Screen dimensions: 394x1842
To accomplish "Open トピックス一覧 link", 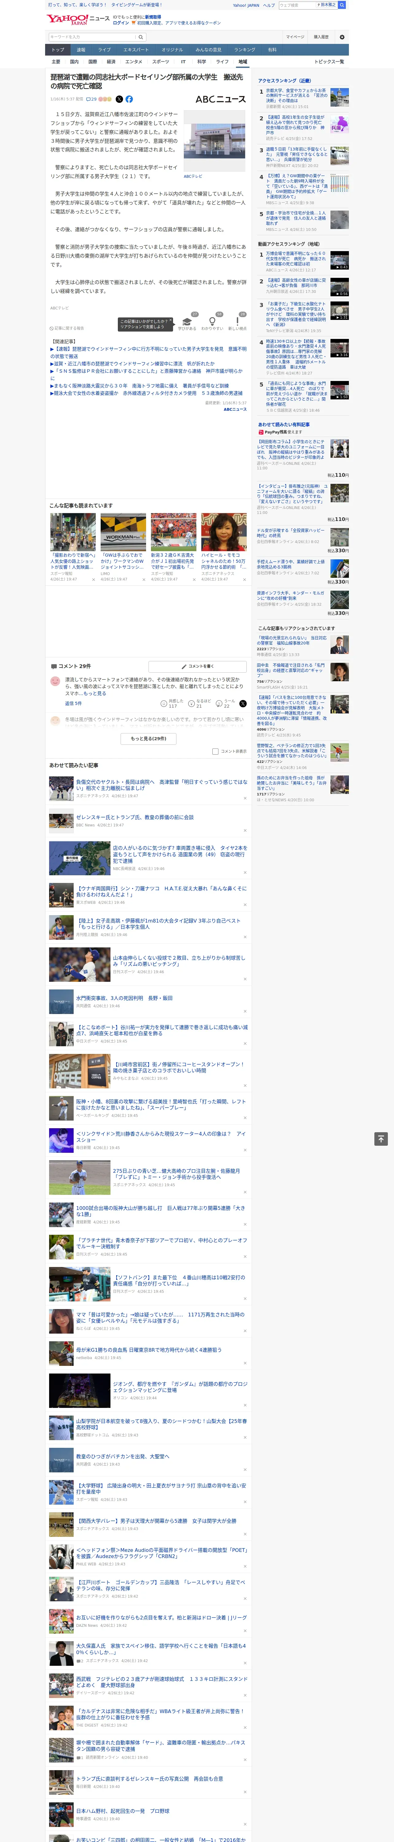I will pos(329,61).
